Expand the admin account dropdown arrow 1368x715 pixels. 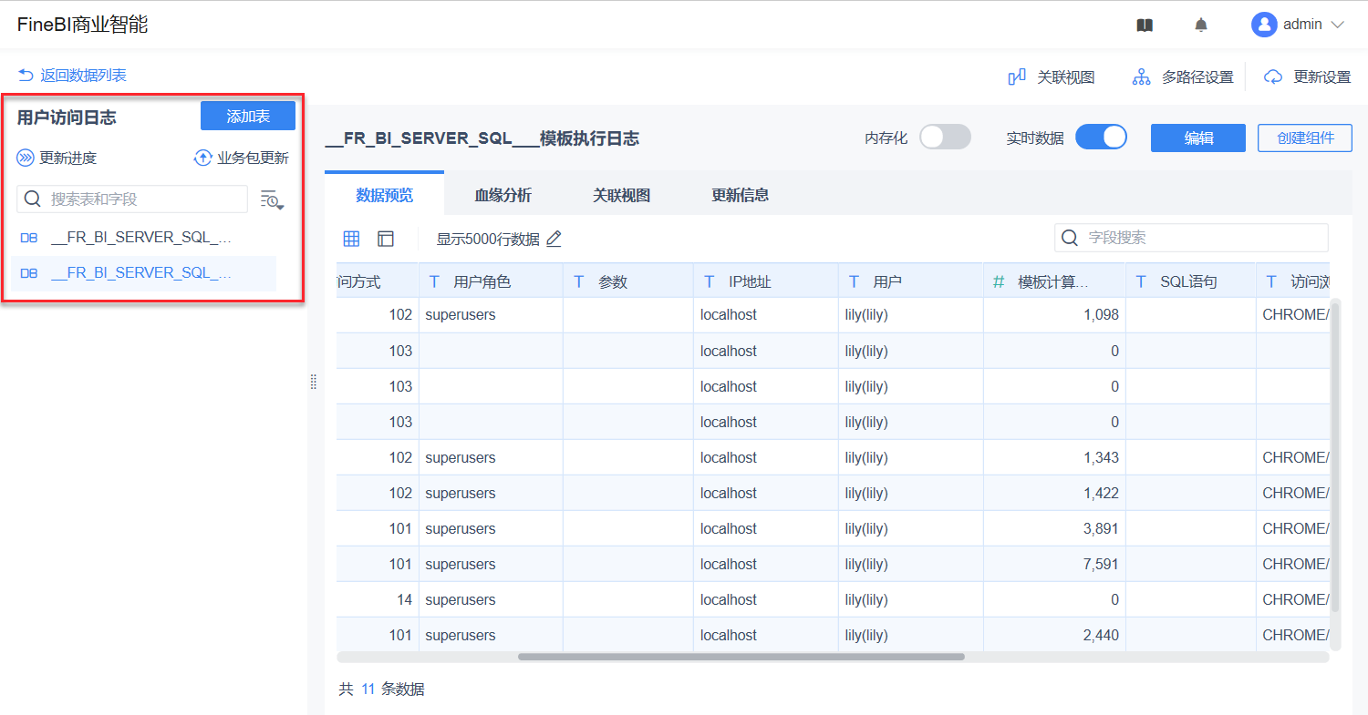click(x=1338, y=26)
